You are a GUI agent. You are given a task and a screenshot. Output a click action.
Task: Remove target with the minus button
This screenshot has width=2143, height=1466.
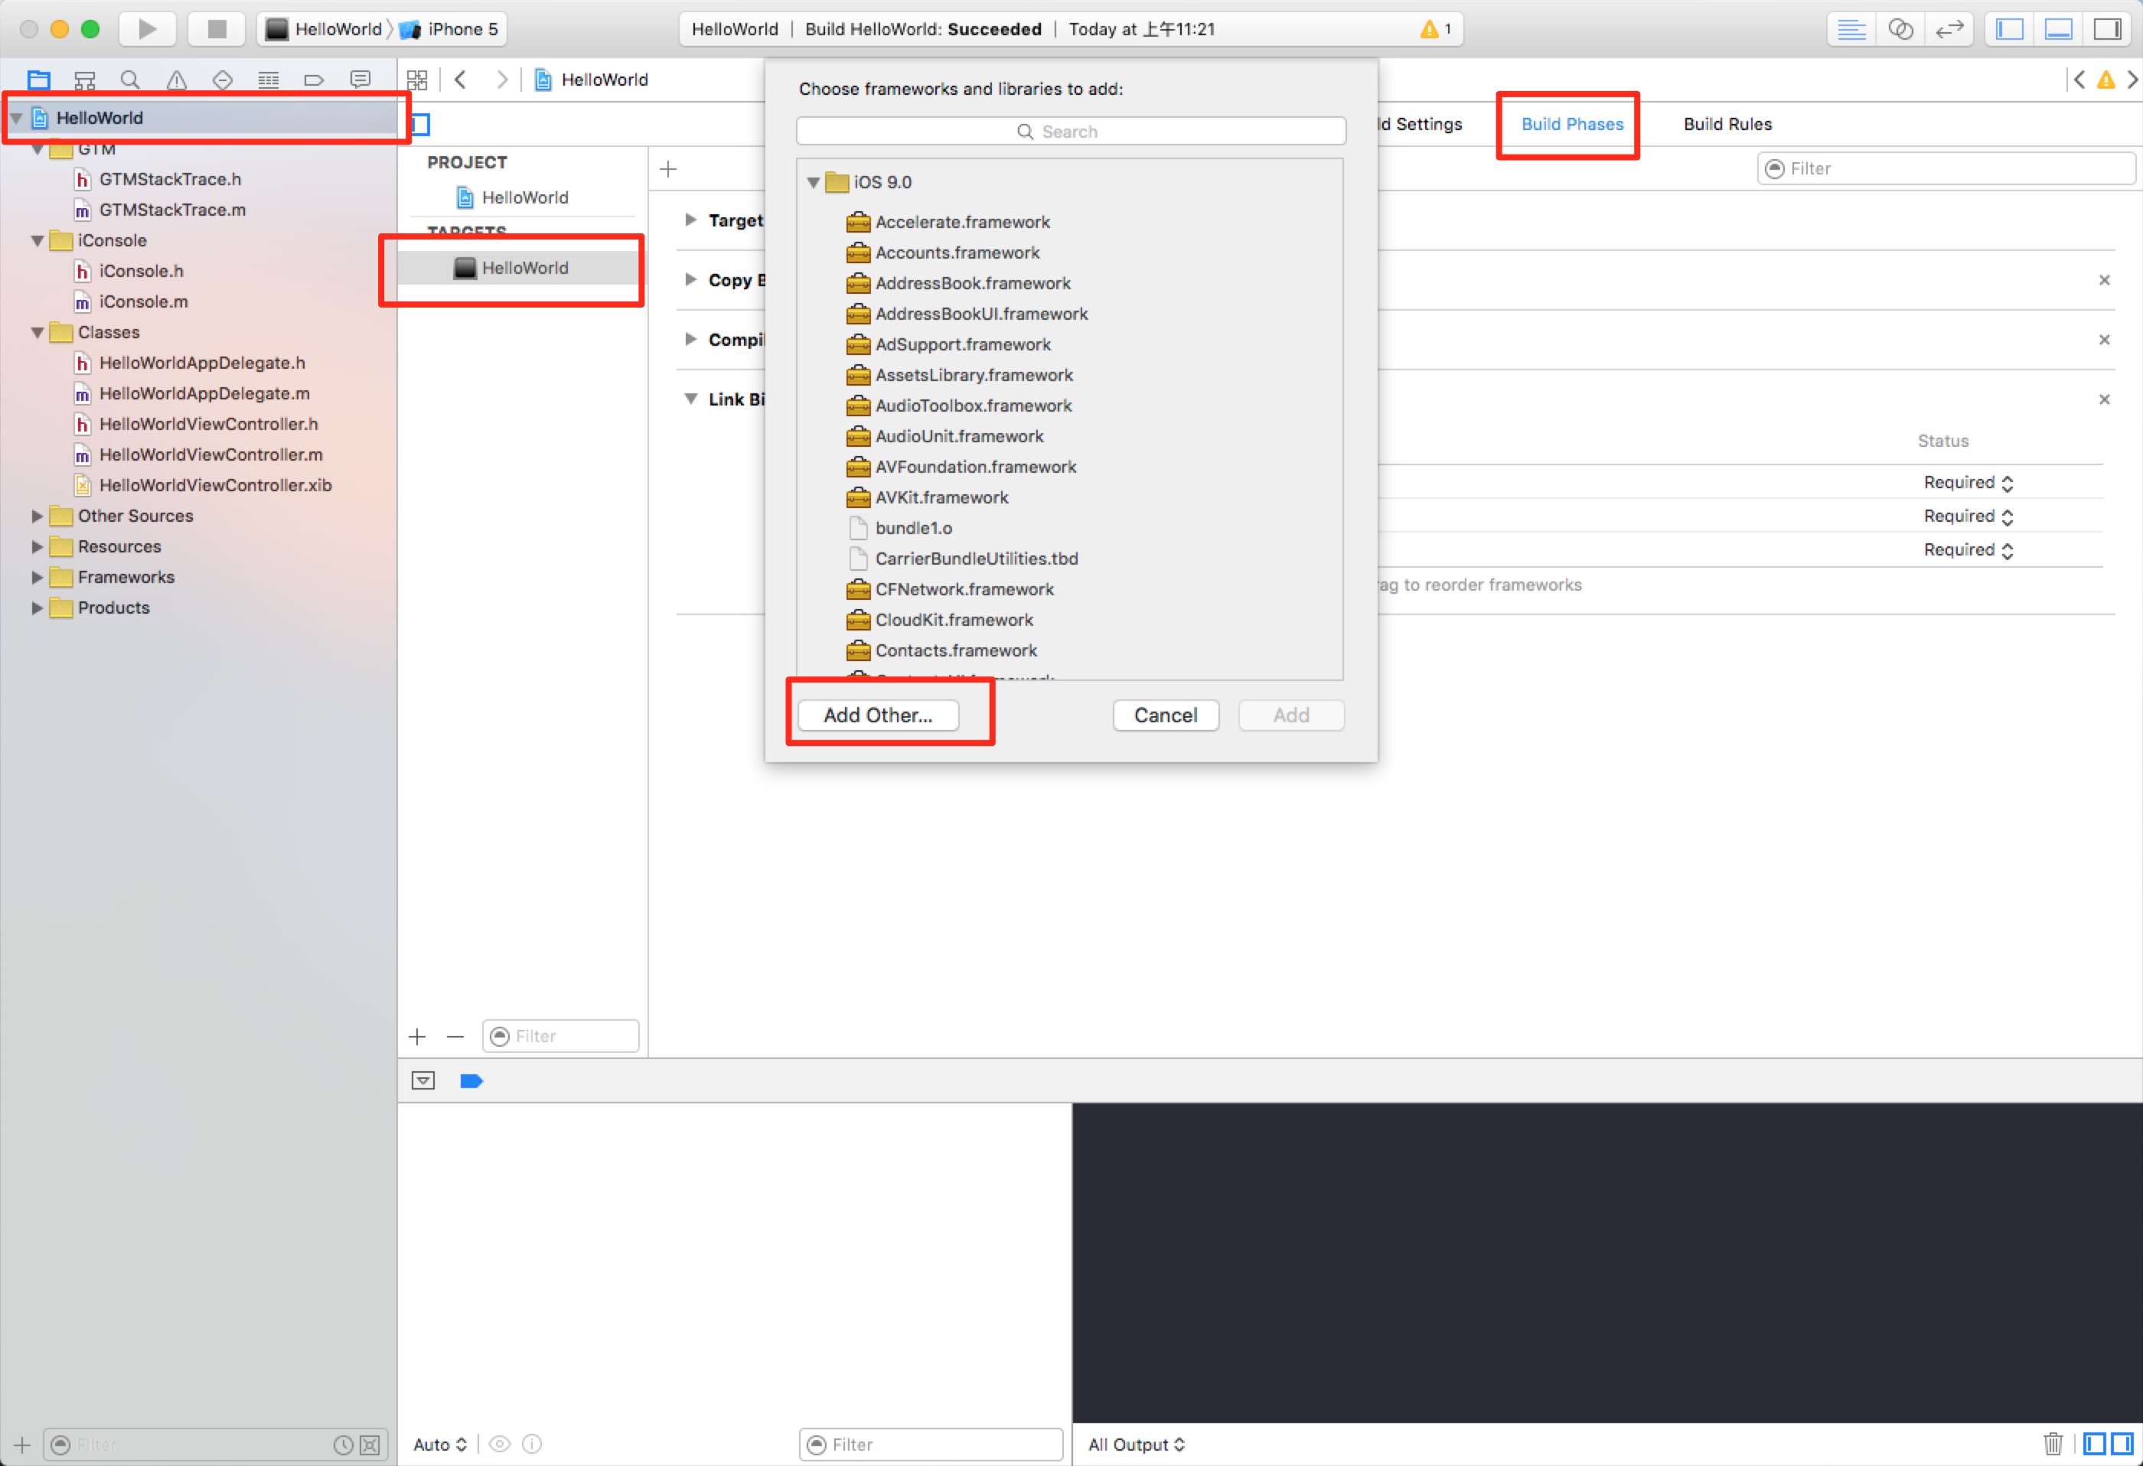pos(455,1036)
